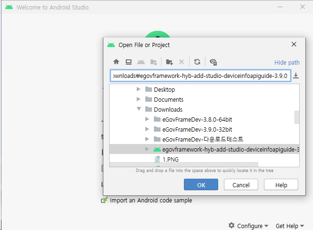This screenshot has width=313, height=230.
Task: Click Import an Android code sample
Action: coord(151,201)
